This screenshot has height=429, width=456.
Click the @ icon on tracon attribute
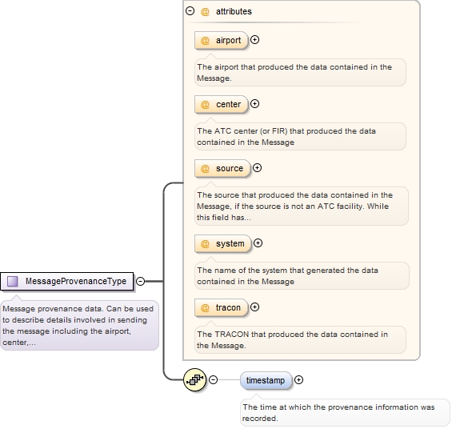pyautogui.click(x=205, y=307)
